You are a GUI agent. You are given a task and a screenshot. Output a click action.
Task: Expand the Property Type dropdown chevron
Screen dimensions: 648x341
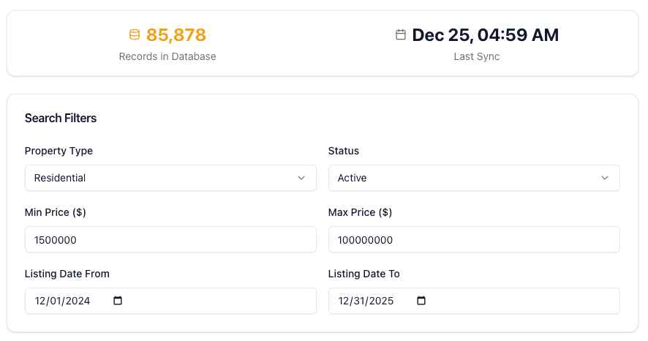[x=301, y=178]
